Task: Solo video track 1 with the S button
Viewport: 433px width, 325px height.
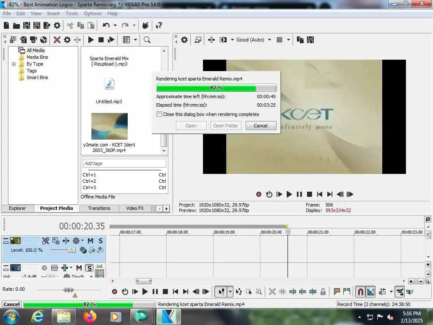Action: pos(101,241)
